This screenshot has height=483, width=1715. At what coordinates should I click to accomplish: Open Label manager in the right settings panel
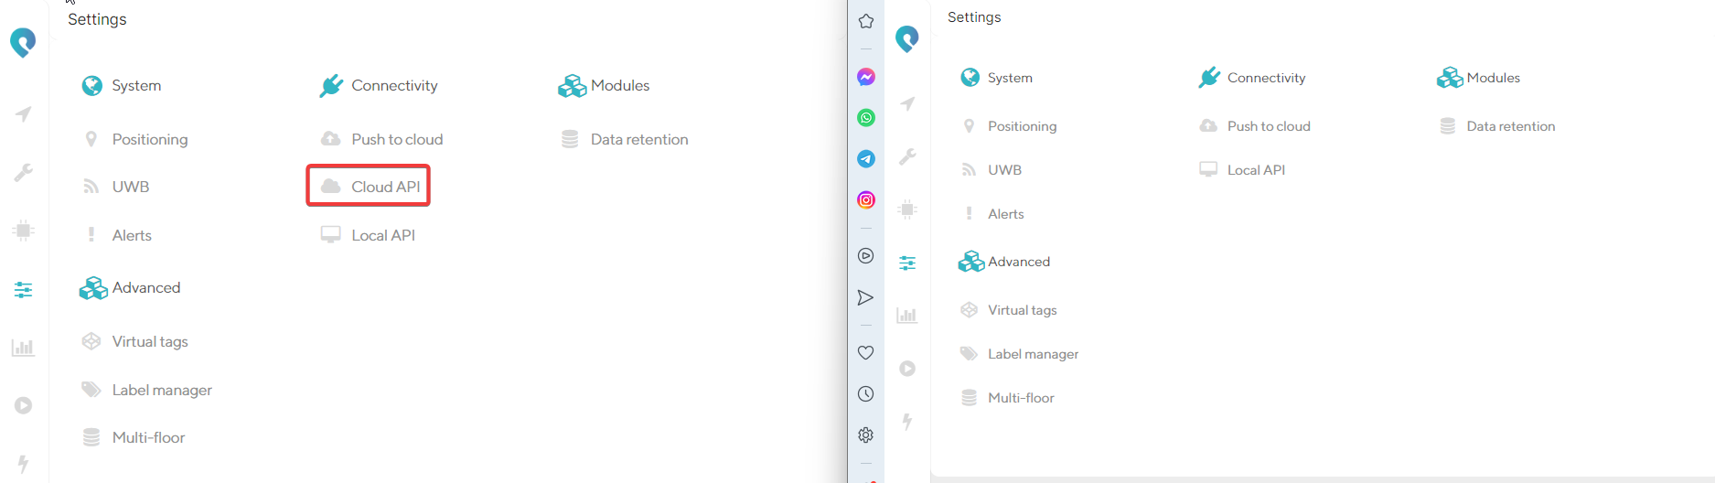1033,354
